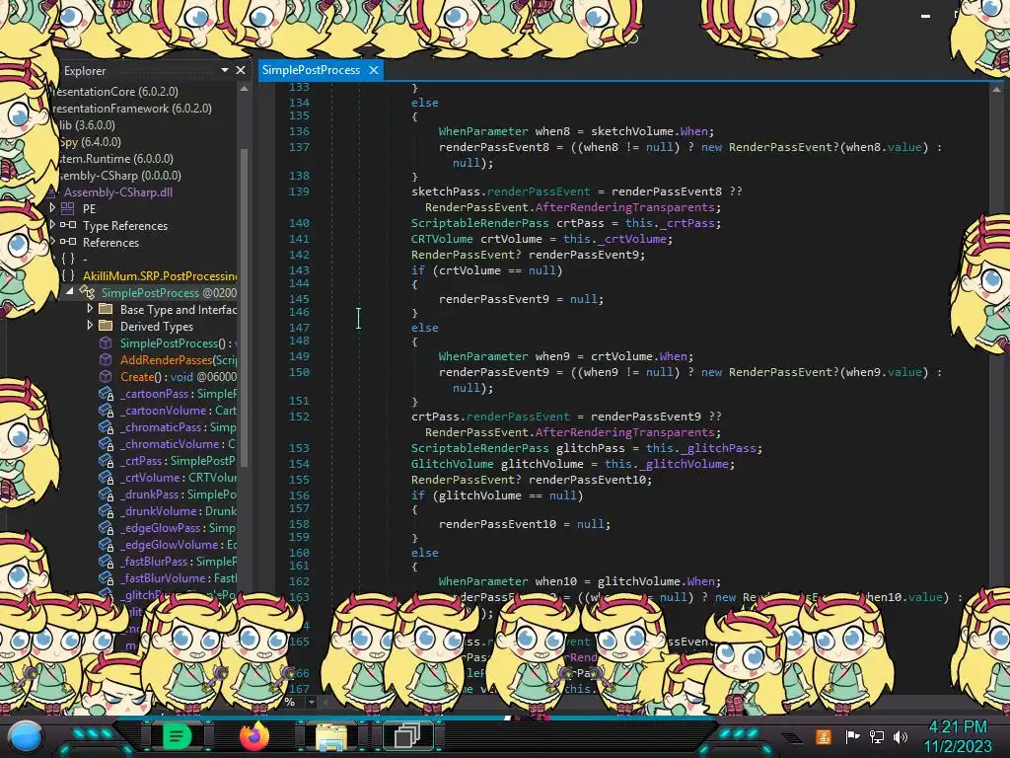1010x758 pixels.
Task: Open the Action Center flag icon
Action: [x=852, y=736]
